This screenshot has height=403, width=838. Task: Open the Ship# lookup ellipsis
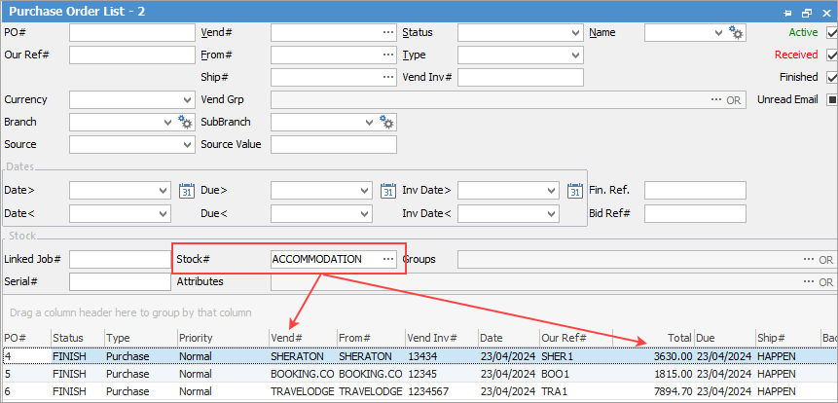pyautogui.click(x=388, y=78)
